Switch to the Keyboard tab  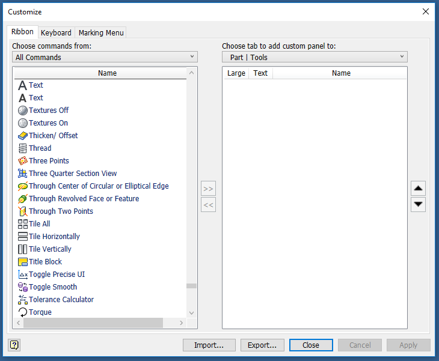click(56, 32)
